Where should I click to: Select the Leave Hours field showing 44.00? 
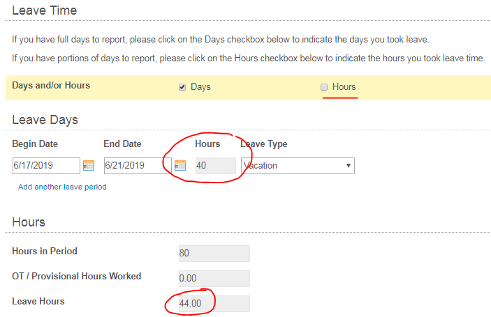(x=214, y=303)
